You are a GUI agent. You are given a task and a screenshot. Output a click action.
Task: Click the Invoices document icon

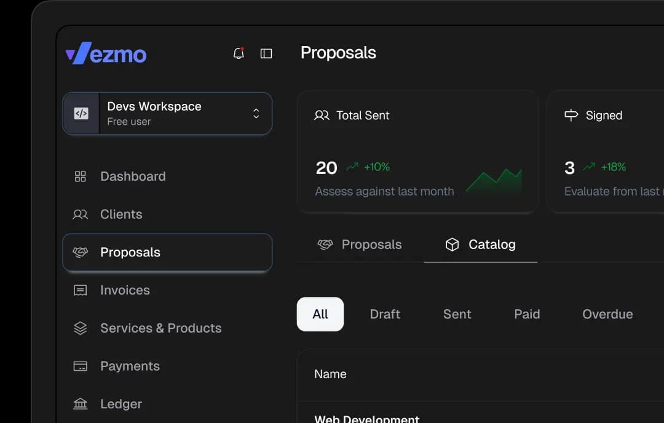pos(80,290)
